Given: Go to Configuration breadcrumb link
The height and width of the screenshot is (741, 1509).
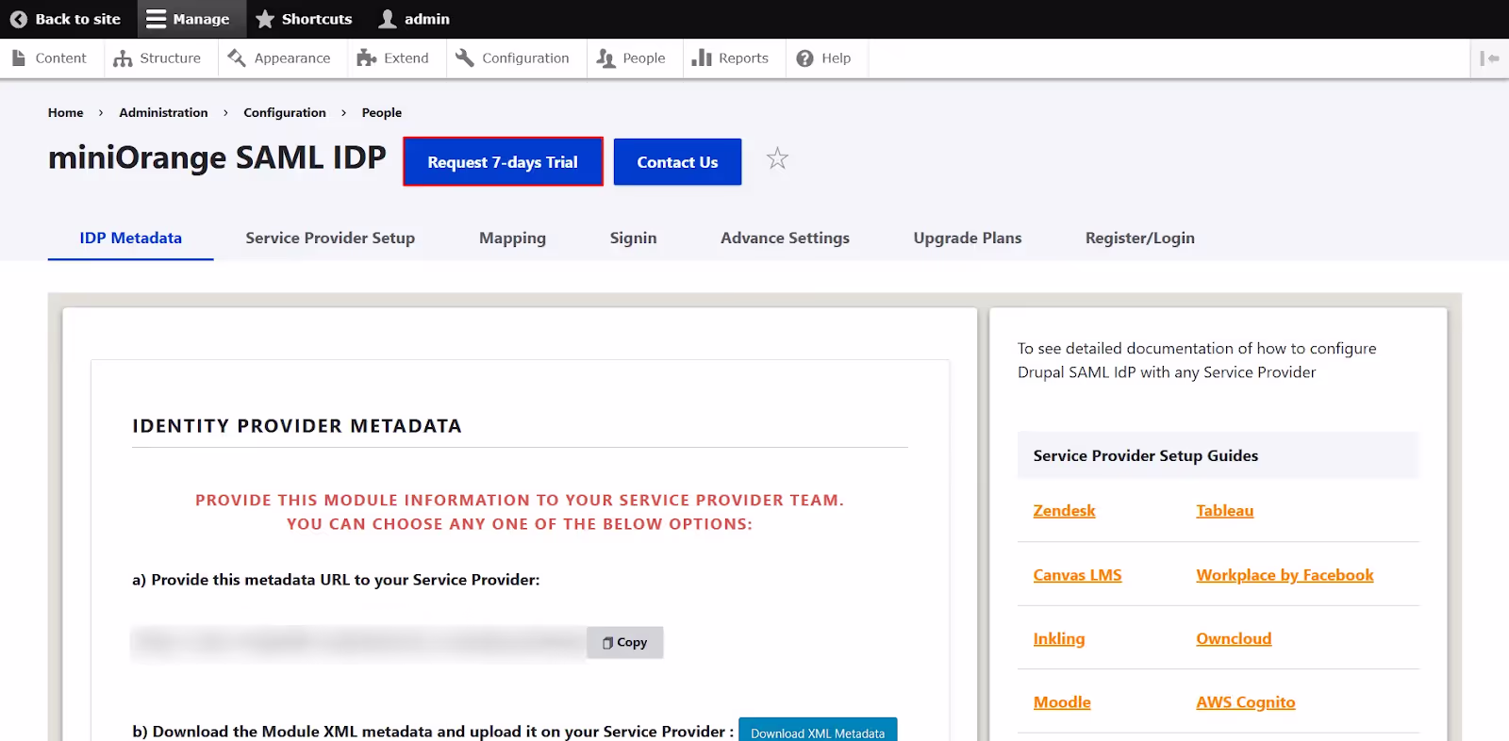Looking at the screenshot, I should [285, 112].
